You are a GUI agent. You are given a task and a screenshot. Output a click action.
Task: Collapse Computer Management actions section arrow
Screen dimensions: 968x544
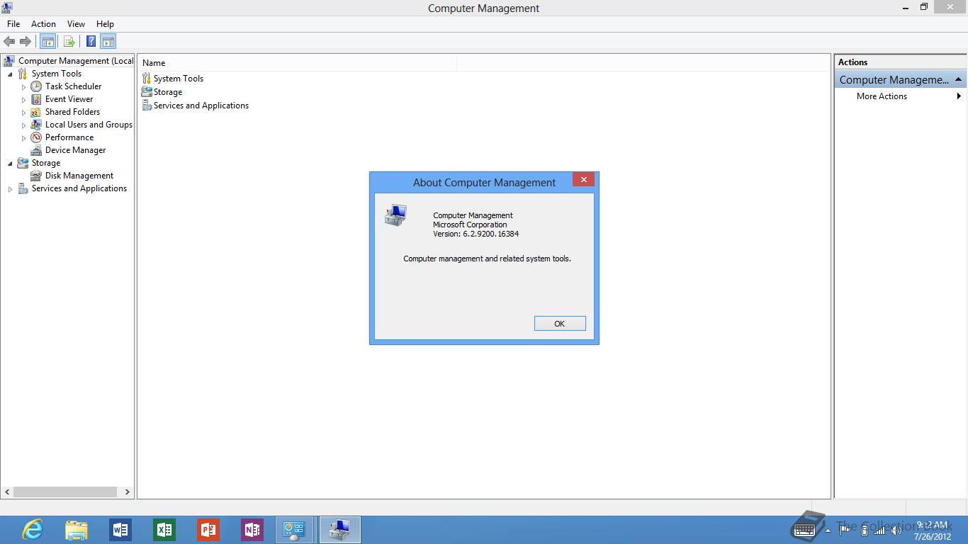point(958,79)
